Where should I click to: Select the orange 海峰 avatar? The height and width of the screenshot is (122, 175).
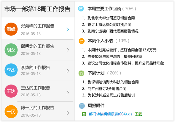11,29
